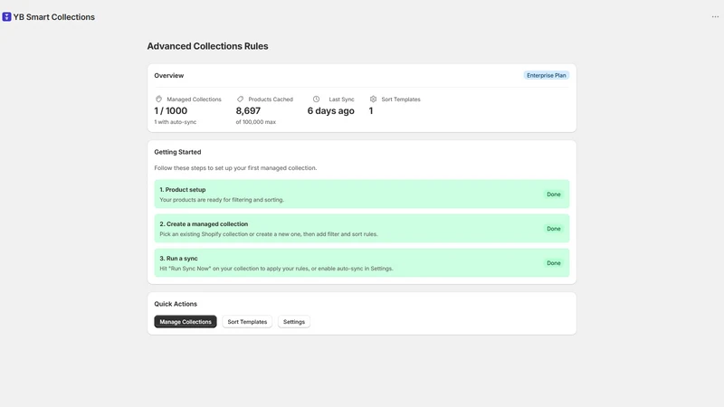Select the Product setup step row
The height and width of the screenshot is (407, 724).
[x=361, y=194]
